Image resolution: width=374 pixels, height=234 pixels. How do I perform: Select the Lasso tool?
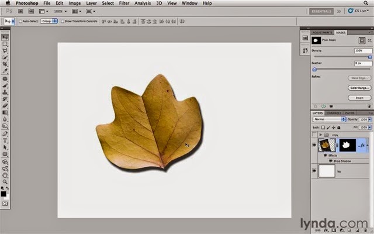(x=5, y=51)
